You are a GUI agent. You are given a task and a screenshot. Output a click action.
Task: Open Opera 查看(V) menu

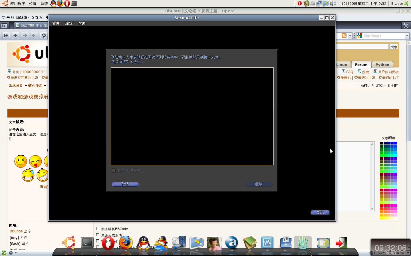tap(37, 17)
